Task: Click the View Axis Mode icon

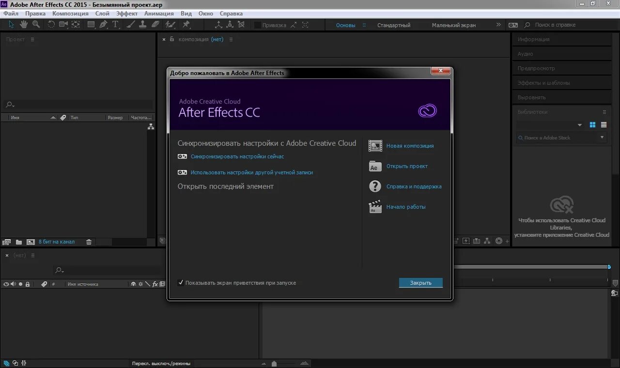Action: [242, 25]
